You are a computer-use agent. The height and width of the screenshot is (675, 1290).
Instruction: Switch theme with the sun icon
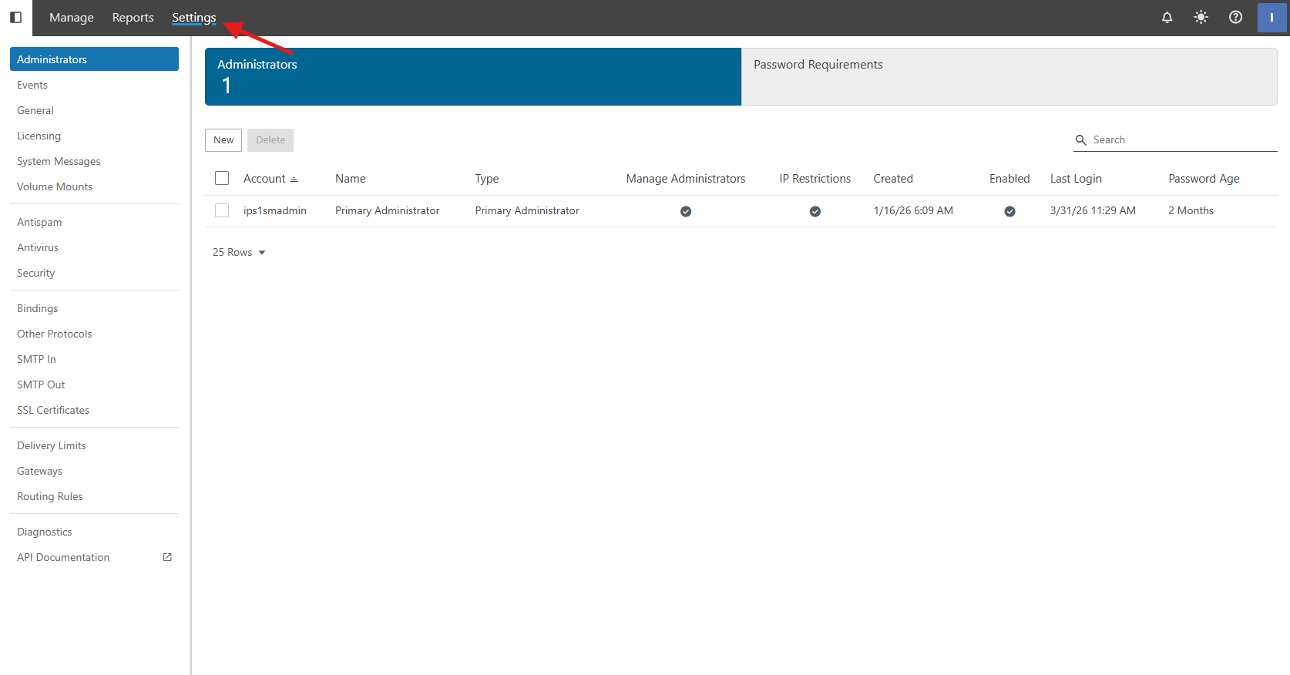pos(1201,17)
